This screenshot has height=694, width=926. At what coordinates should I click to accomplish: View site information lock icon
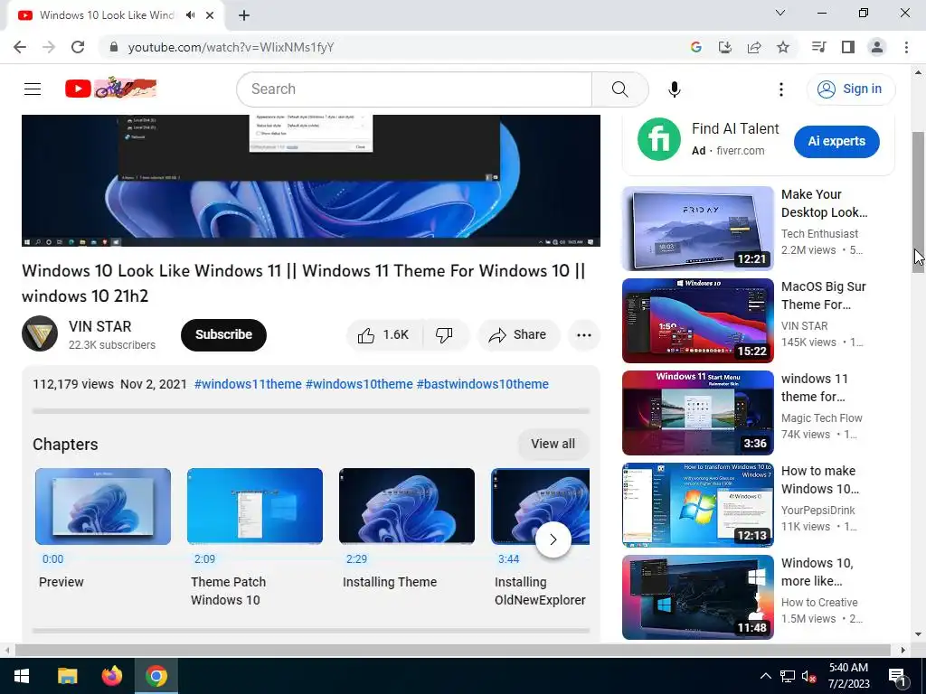113,47
